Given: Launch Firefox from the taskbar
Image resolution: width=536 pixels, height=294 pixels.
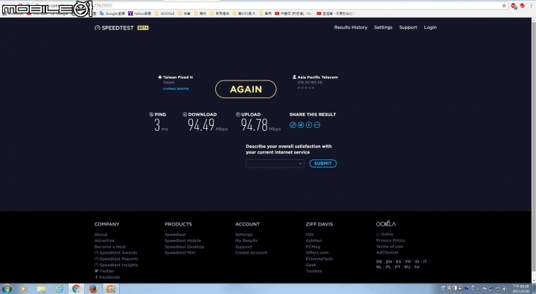Looking at the screenshot, I should 93,289.
